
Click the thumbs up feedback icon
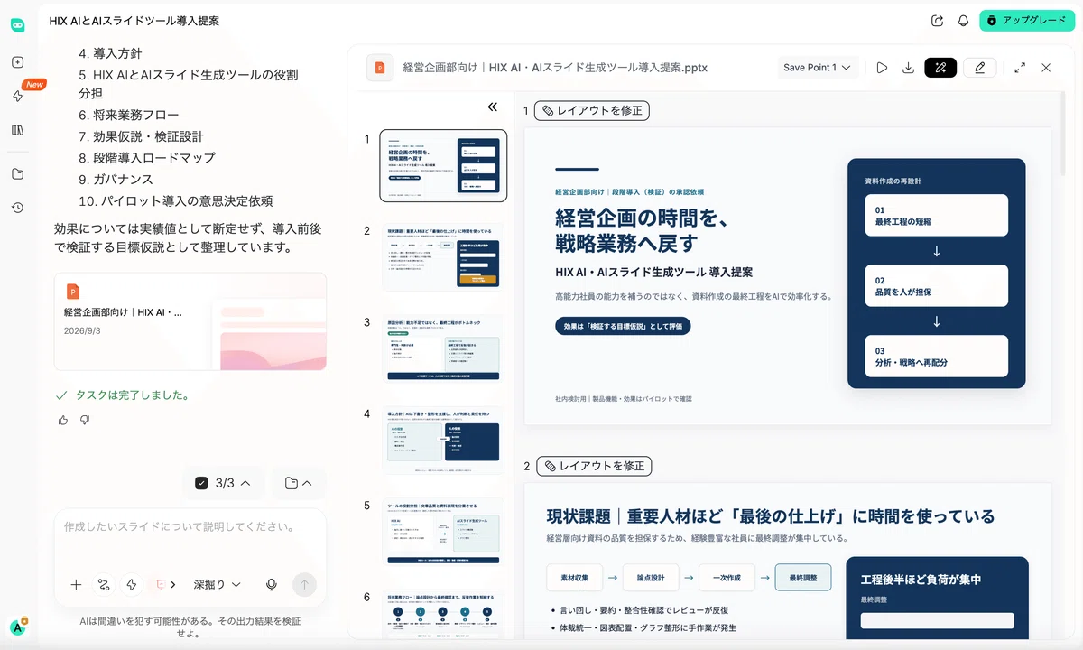pyautogui.click(x=62, y=420)
